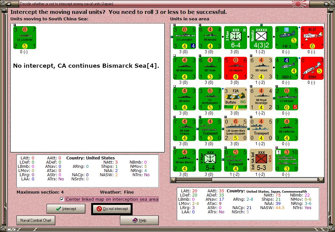This screenshot has height=232, width=335.
Task: Click the Intercept button
Action: pos(66,209)
